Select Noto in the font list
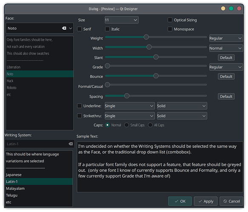Viewport: 248px width, 212px height. click(40, 74)
